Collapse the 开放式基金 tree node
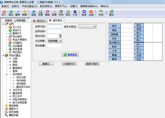The width and height of the screenshot is (165, 118). (3, 56)
